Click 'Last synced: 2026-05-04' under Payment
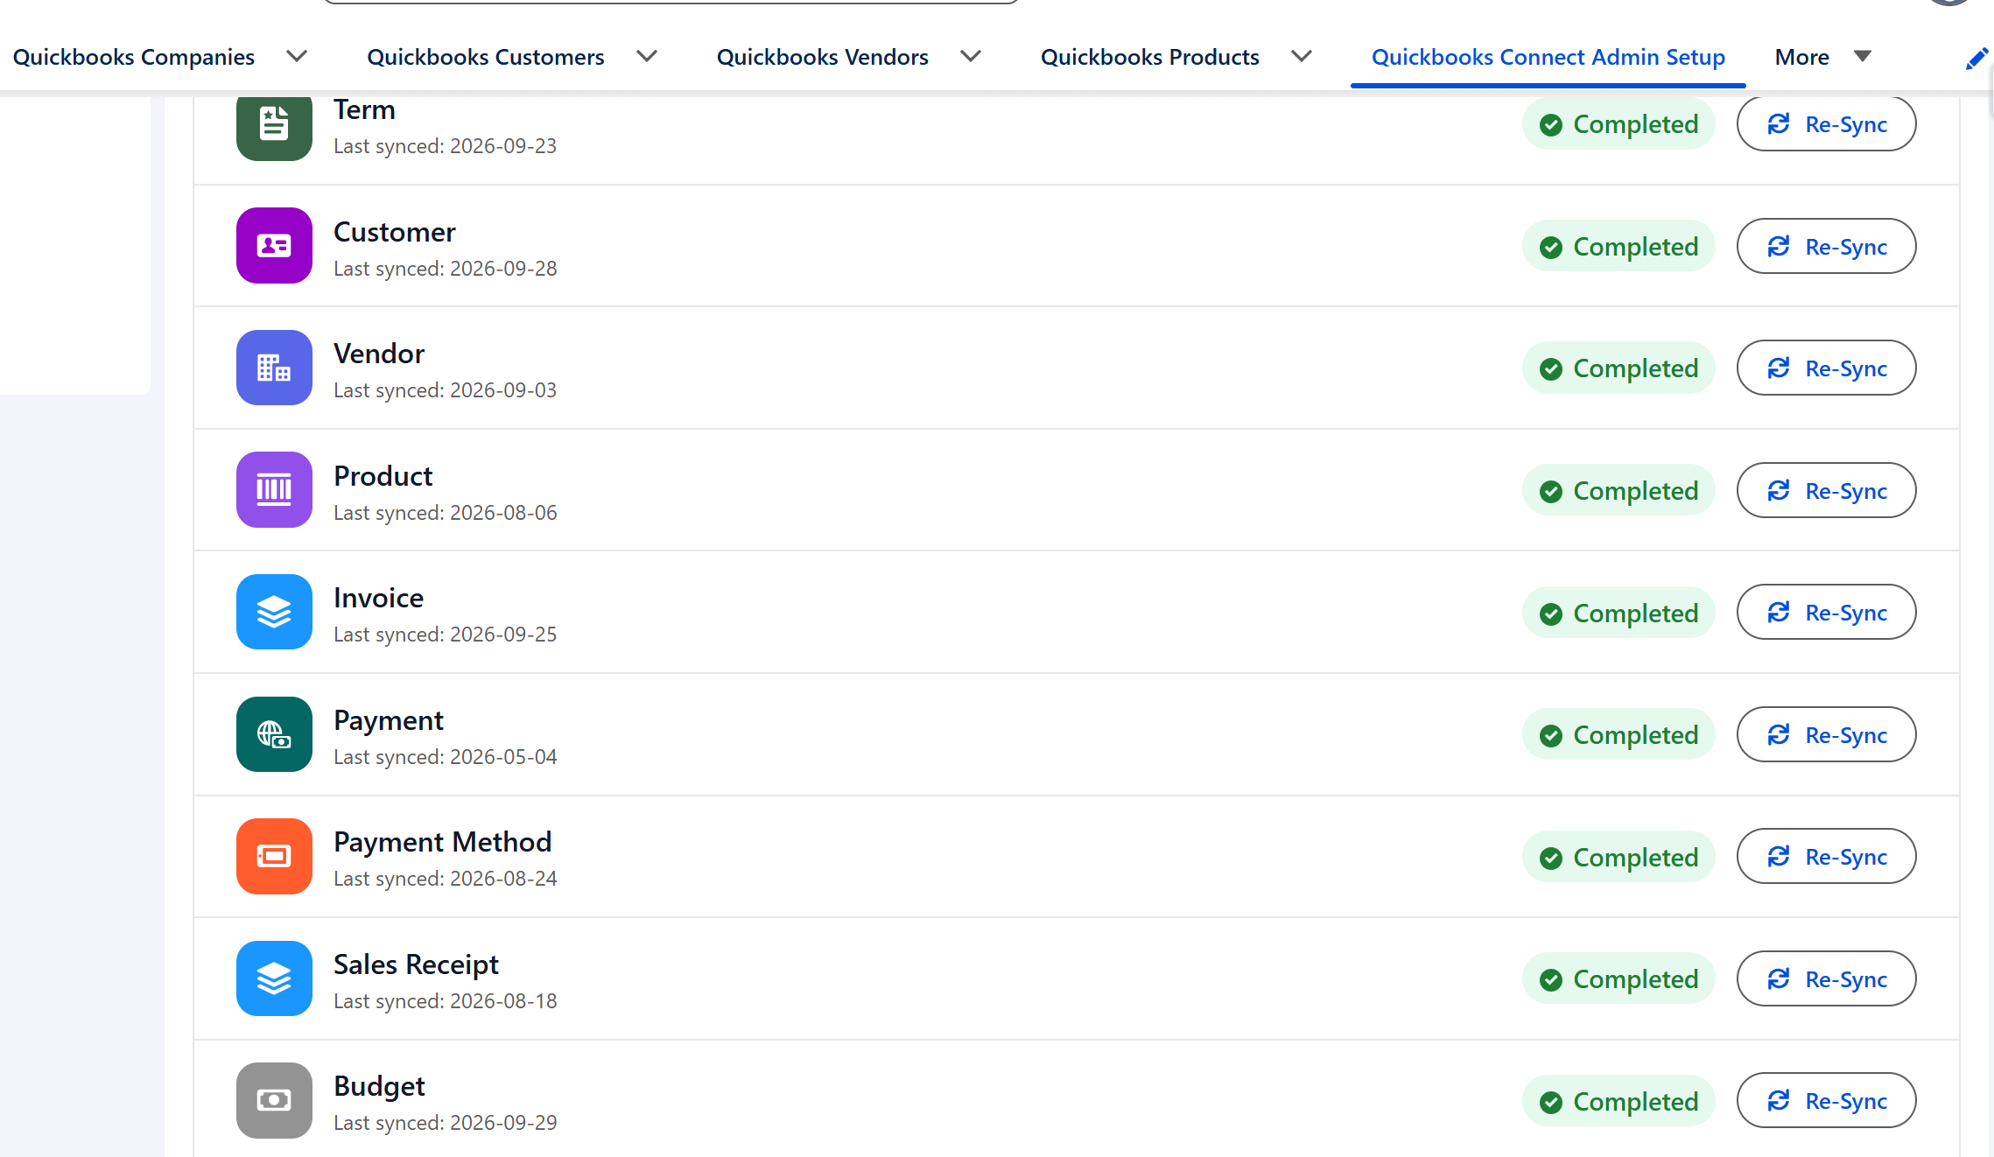Viewport: 1994px width, 1157px height. coord(446,757)
